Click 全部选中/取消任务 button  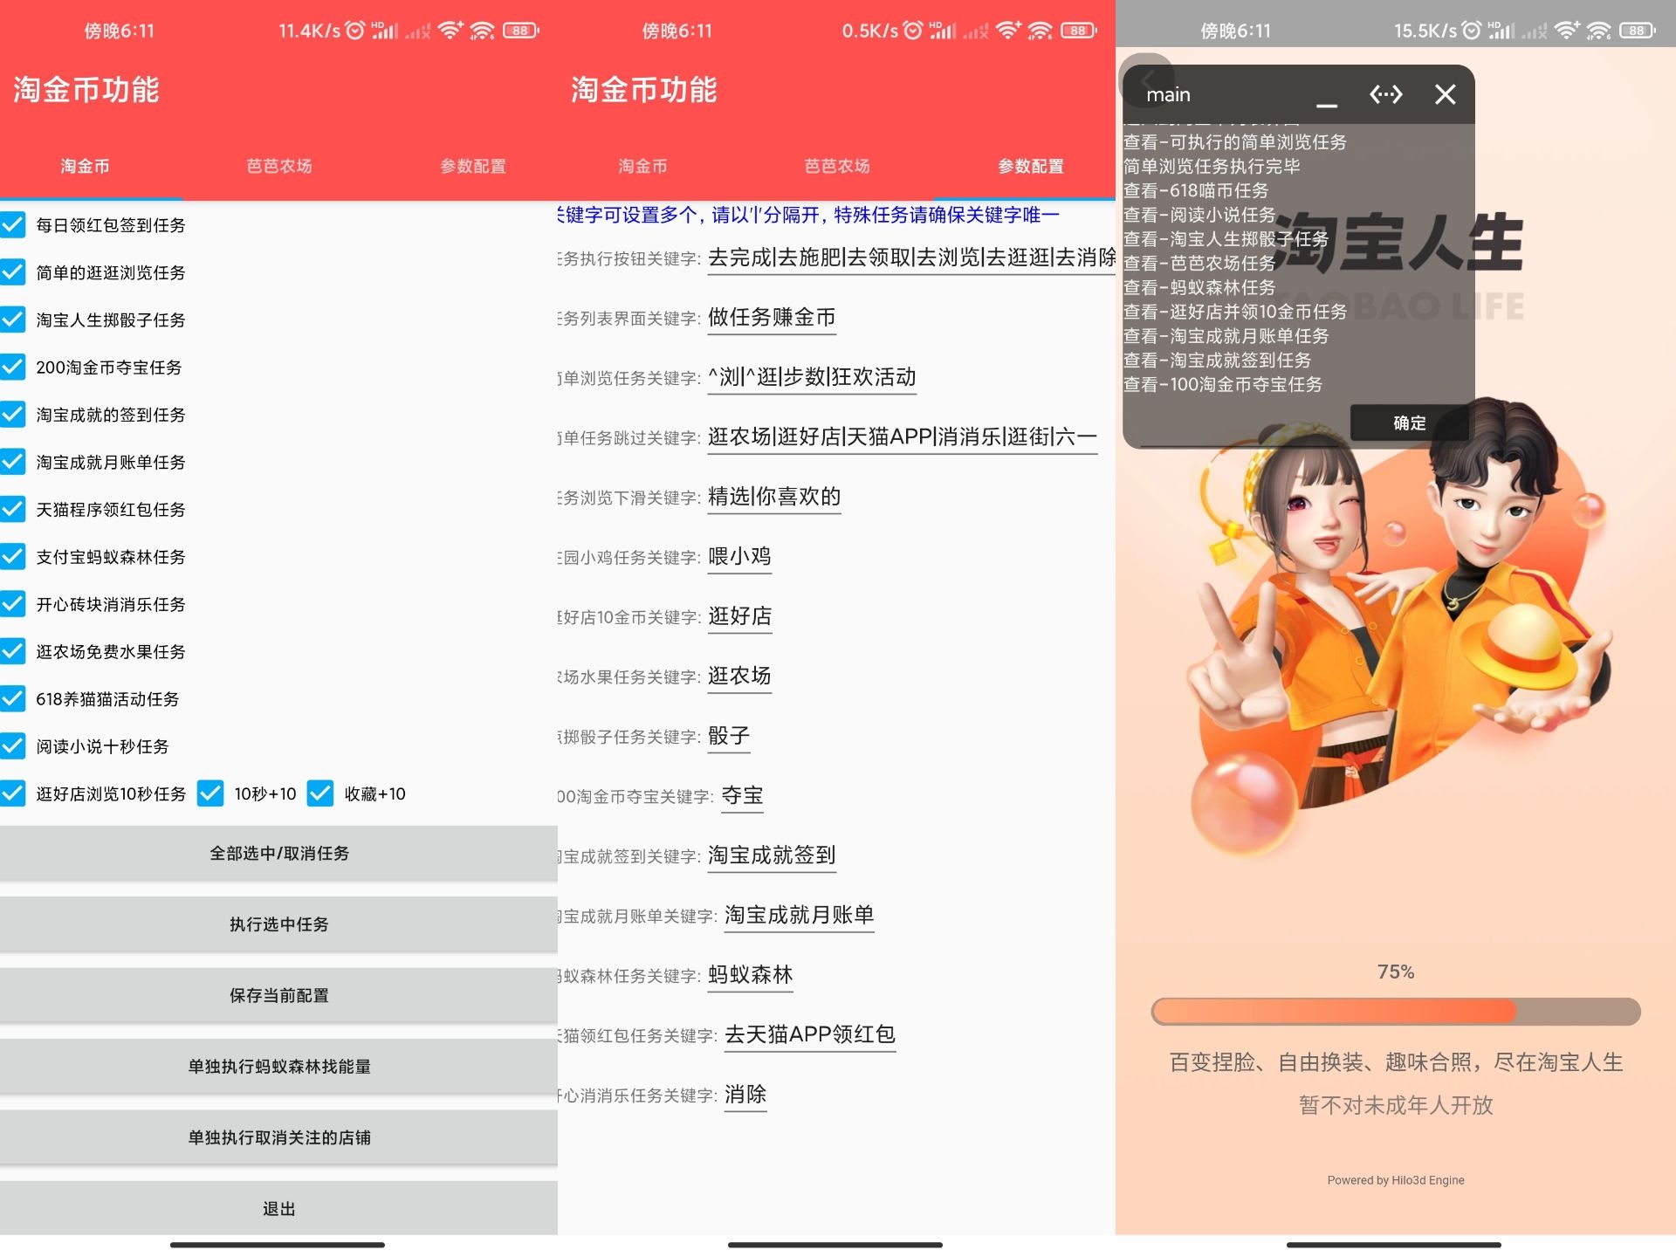tap(279, 853)
